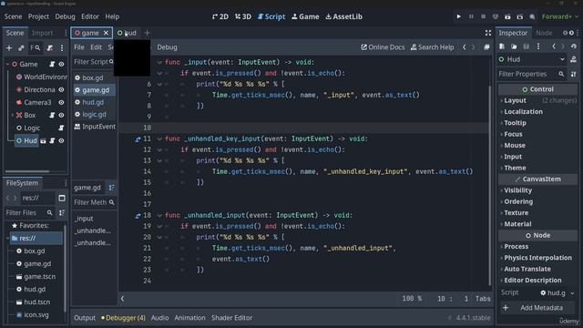Image resolution: width=583 pixels, height=328 pixels.
Task: Open the zoom level 100 % control
Action: tap(412, 298)
